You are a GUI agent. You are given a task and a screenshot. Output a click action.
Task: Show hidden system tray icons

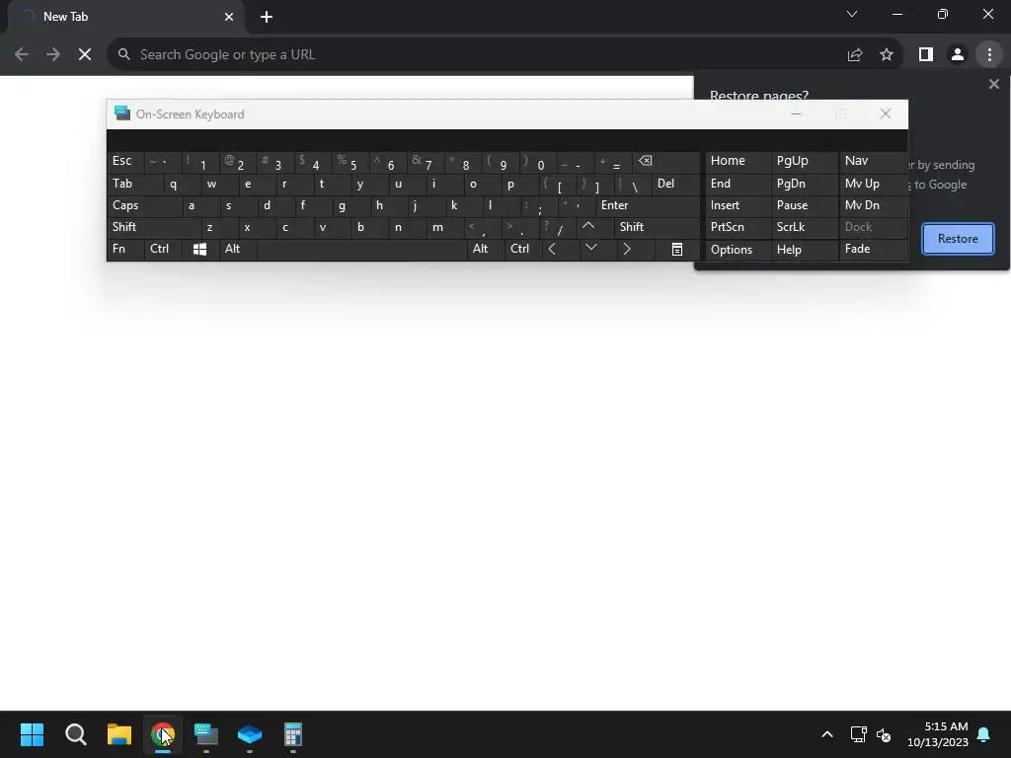coord(827,734)
